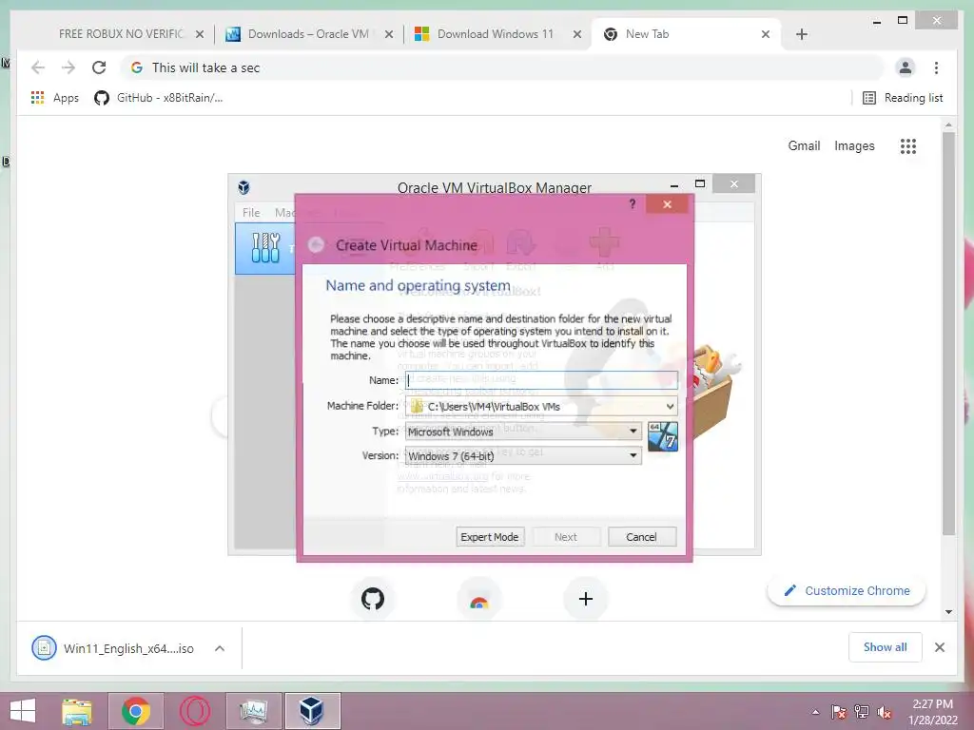Close the FREE ROBUX tab

point(200,34)
